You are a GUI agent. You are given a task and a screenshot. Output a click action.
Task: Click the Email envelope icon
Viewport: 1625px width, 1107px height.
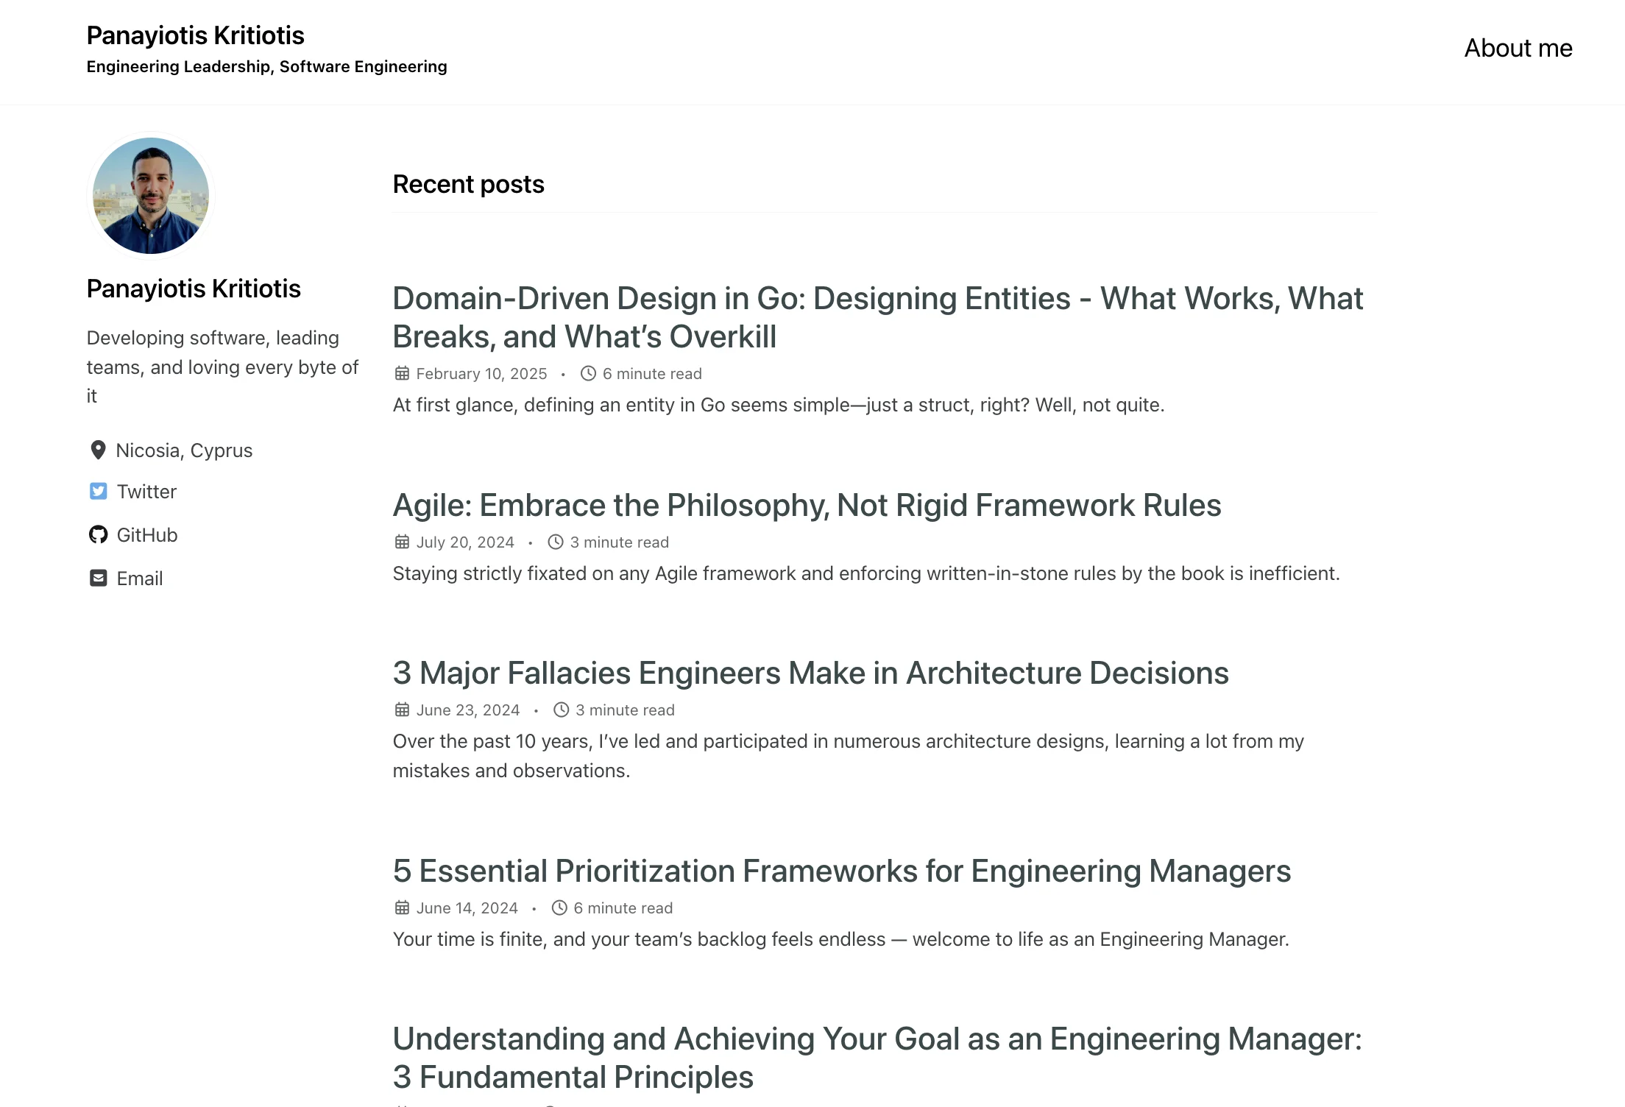[98, 579]
